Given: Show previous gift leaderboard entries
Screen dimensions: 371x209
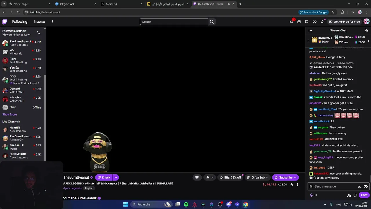Looking at the screenshot, I should [308, 41].
